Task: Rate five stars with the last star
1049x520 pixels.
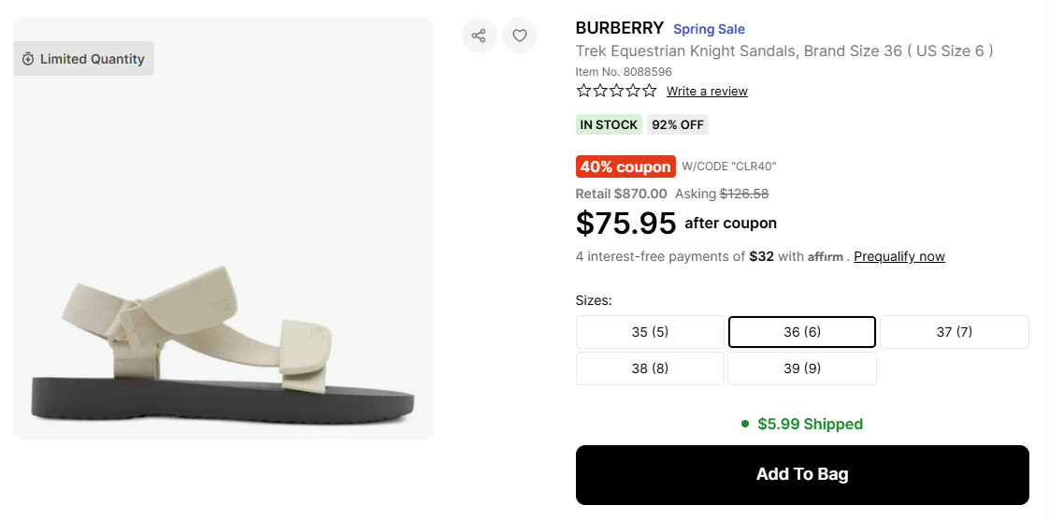Action: [x=649, y=91]
